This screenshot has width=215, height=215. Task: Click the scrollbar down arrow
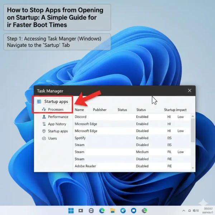tap(193, 168)
